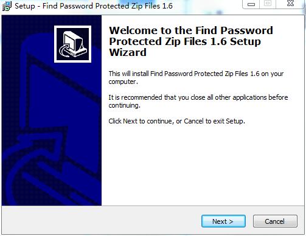Click the computer installer image in blue panel
Image resolution: width=306 pixels, height=236 pixels.
click(72, 44)
